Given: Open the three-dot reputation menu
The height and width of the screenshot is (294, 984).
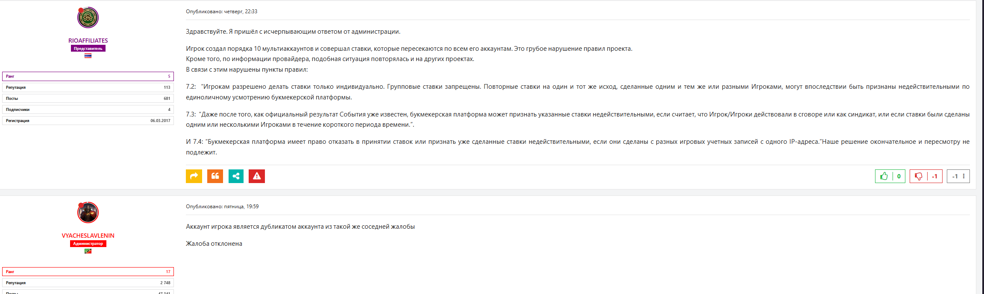Looking at the screenshot, I should [x=963, y=176].
